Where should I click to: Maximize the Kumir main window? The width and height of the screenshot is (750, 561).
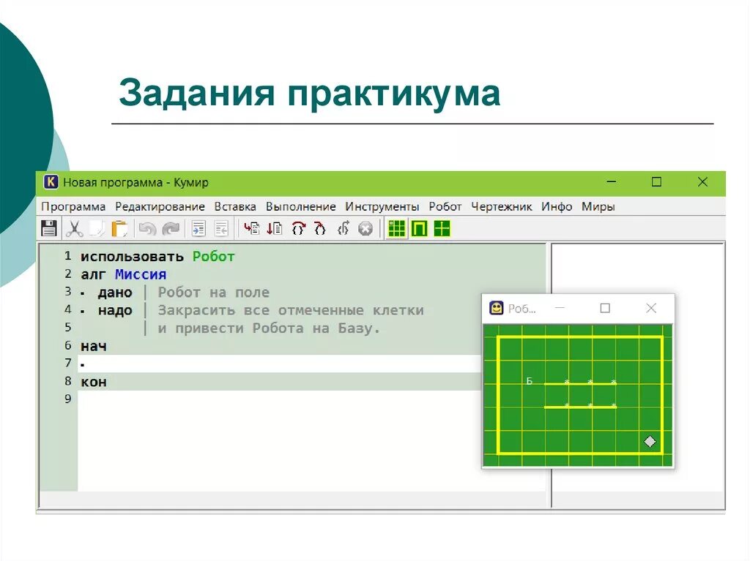[657, 182]
